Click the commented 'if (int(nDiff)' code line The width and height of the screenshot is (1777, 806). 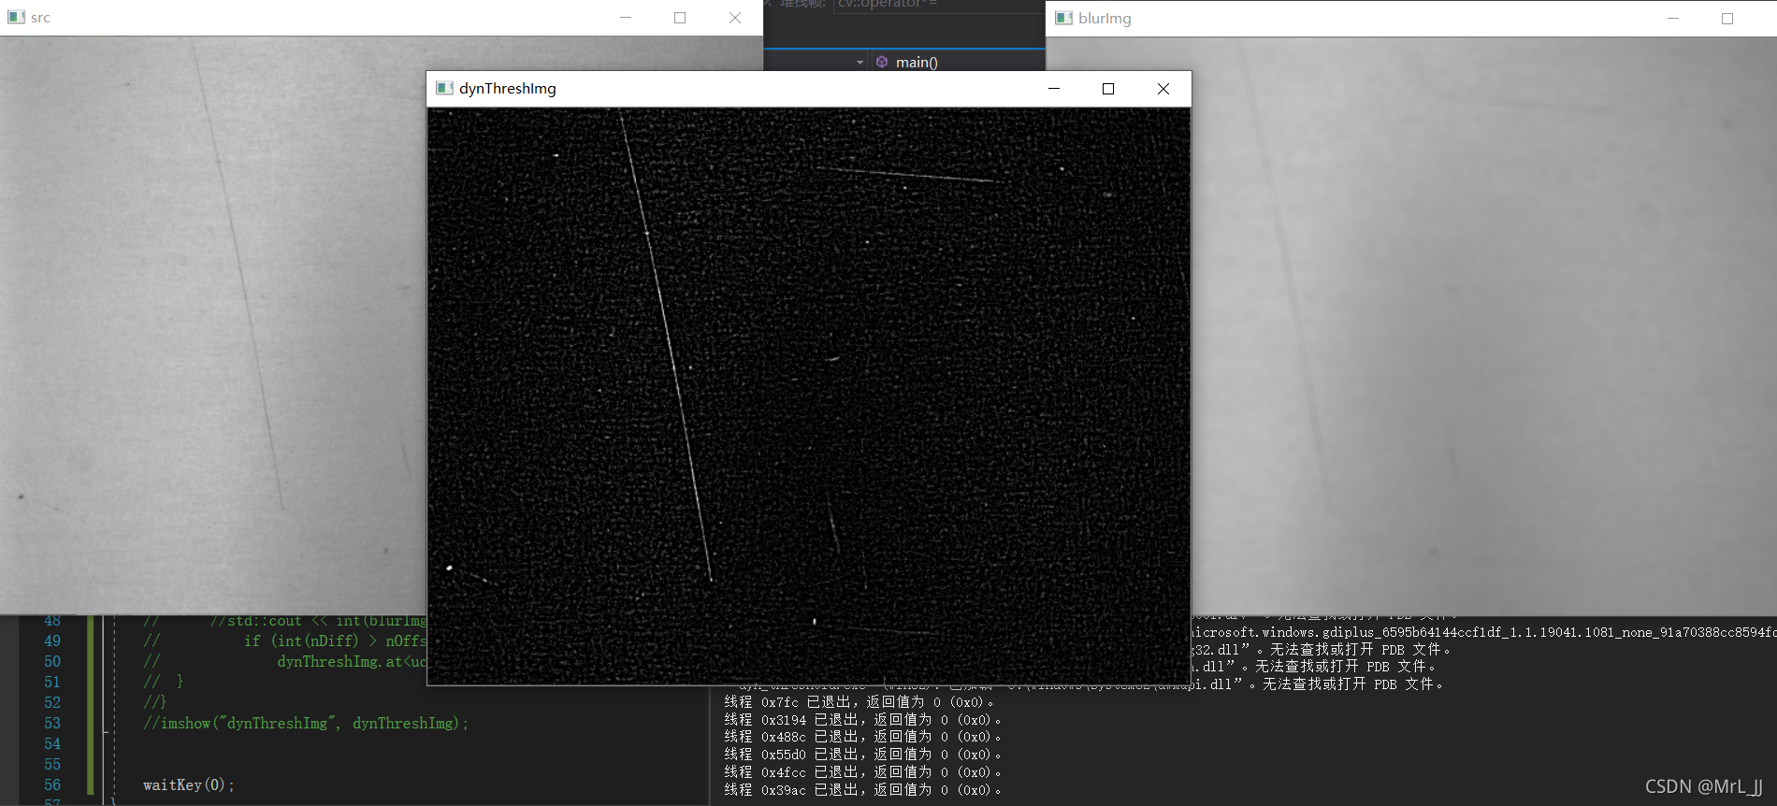pyautogui.click(x=285, y=641)
